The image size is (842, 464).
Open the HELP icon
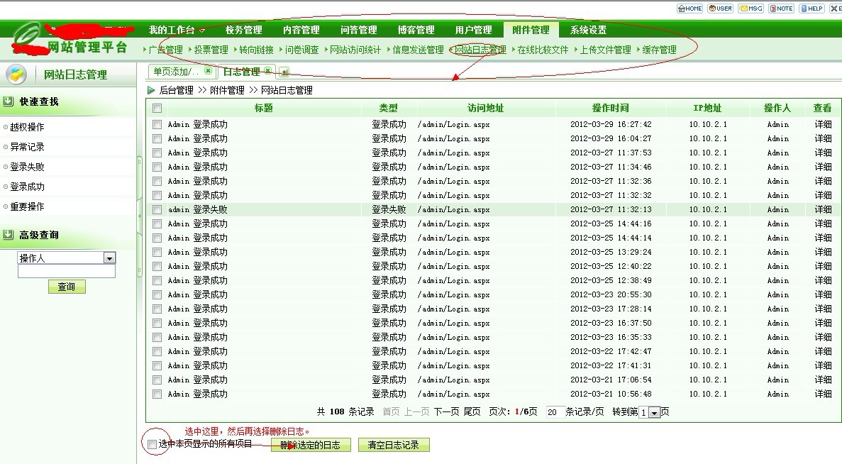point(811,9)
